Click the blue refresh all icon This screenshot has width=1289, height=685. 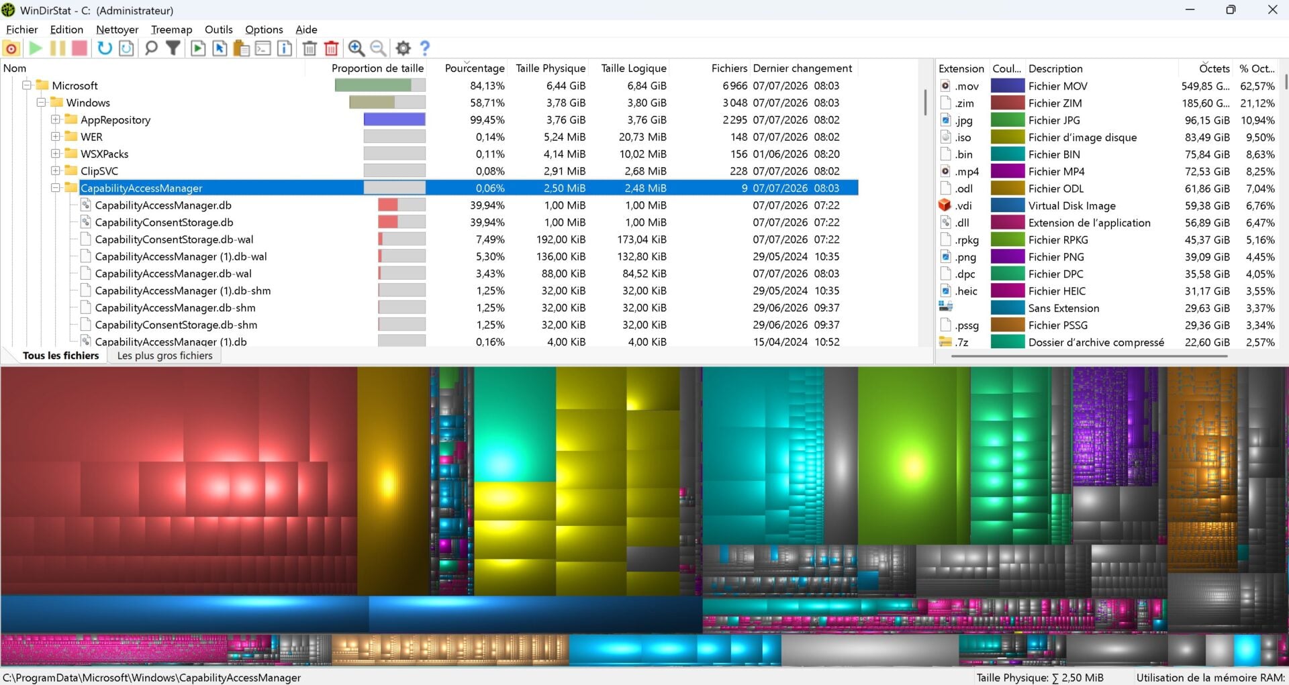(x=105, y=48)
